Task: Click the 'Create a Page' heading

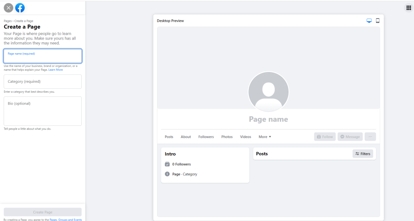Action: (x=22, y=27)
